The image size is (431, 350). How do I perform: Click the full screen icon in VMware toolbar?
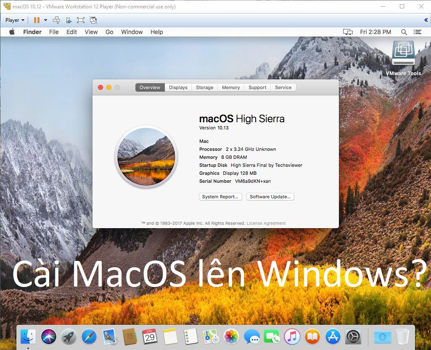coord(80,20)
